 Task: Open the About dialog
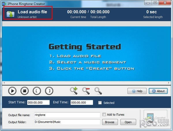click(x=158, y=91)
